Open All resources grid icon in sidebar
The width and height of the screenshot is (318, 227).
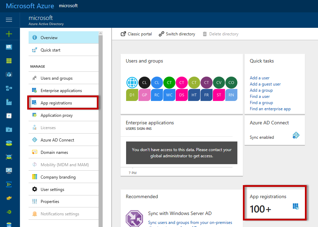(x=9, y=61)
